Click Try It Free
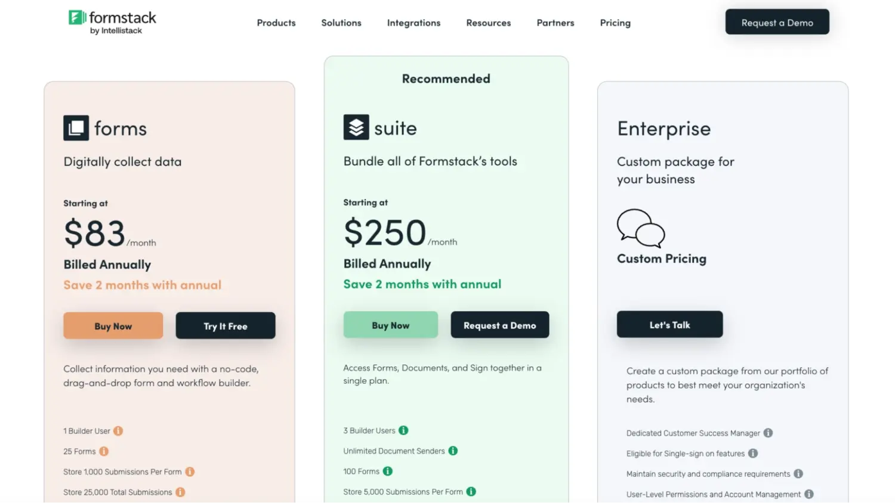Viewport: 895px width, 503px height. (x=225, y=325)
